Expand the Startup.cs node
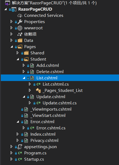This screenshot has height=165, width=119. tap(11, 159)
